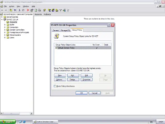
Task: Expand the Computers container
Action: pos(5,27)
